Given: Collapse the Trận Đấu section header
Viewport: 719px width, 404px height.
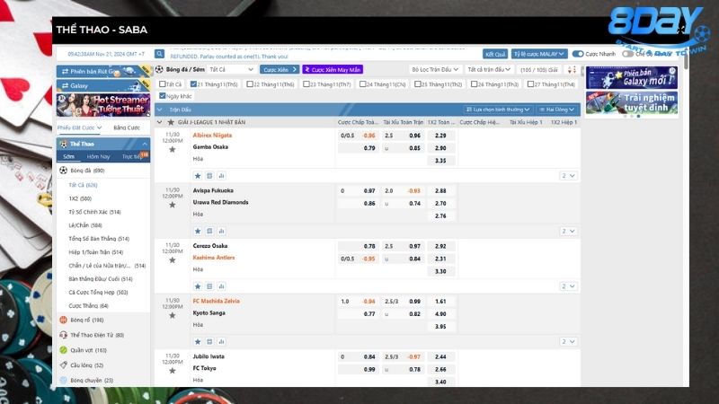Looking at the screenshot, I should [160, 110].
